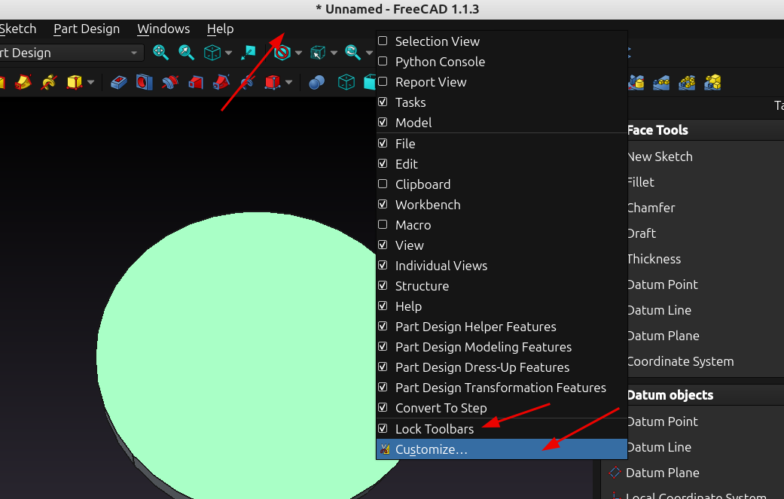The width and height of the screenshot is (784, 499).
Task: Open the Windows menu
Action: pyautogui.click(x=163, y=29)
